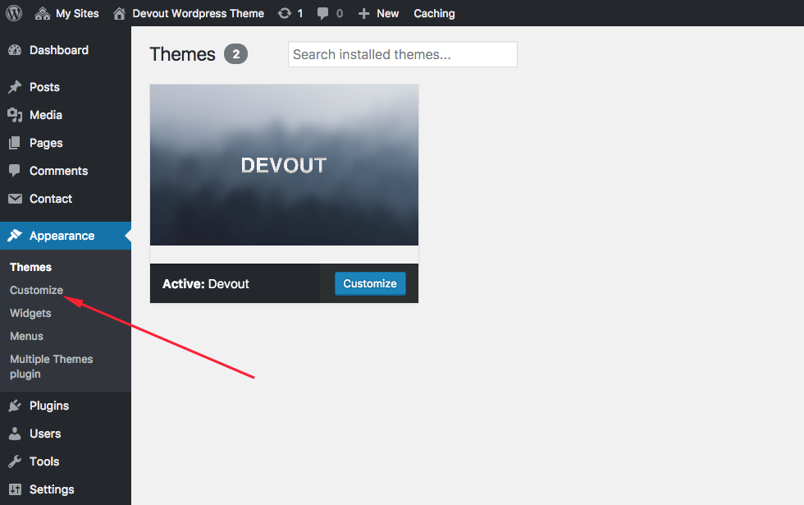Click the Devout theme screenshot thumbnail
804x505 pixels.
coord(284,165)
